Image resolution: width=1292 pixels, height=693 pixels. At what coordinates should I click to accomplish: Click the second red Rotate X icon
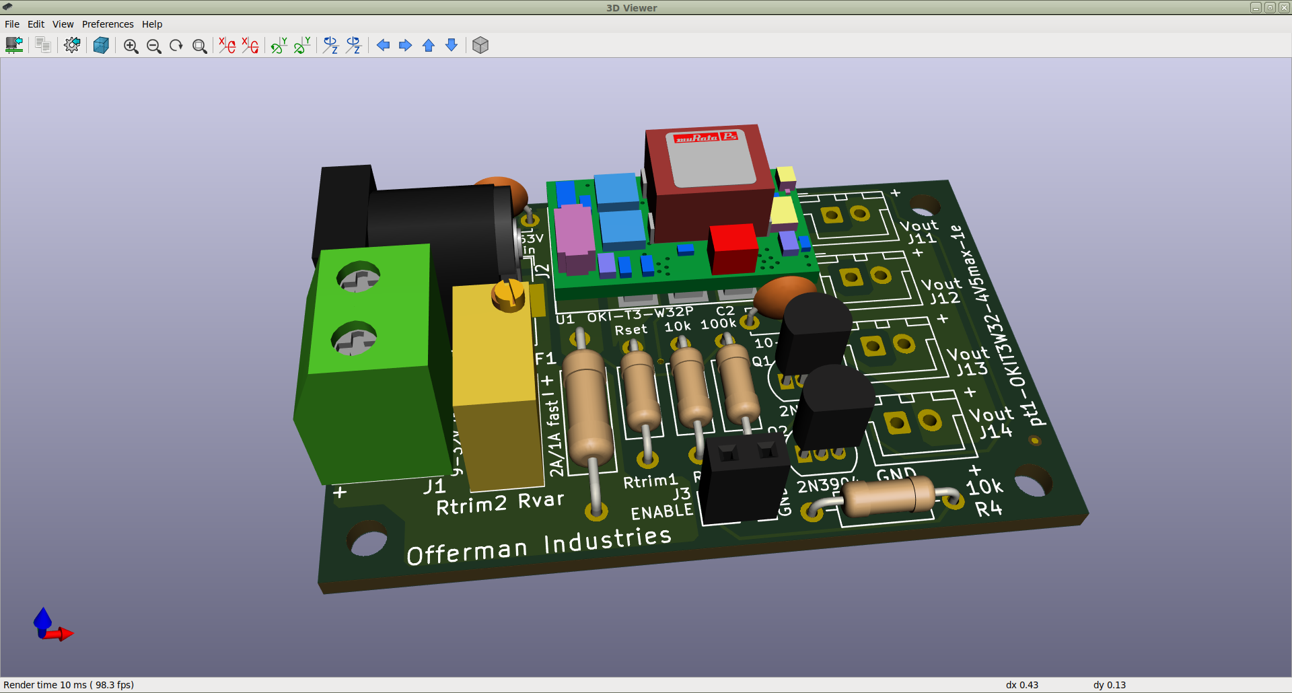click(x=250, y=45)
